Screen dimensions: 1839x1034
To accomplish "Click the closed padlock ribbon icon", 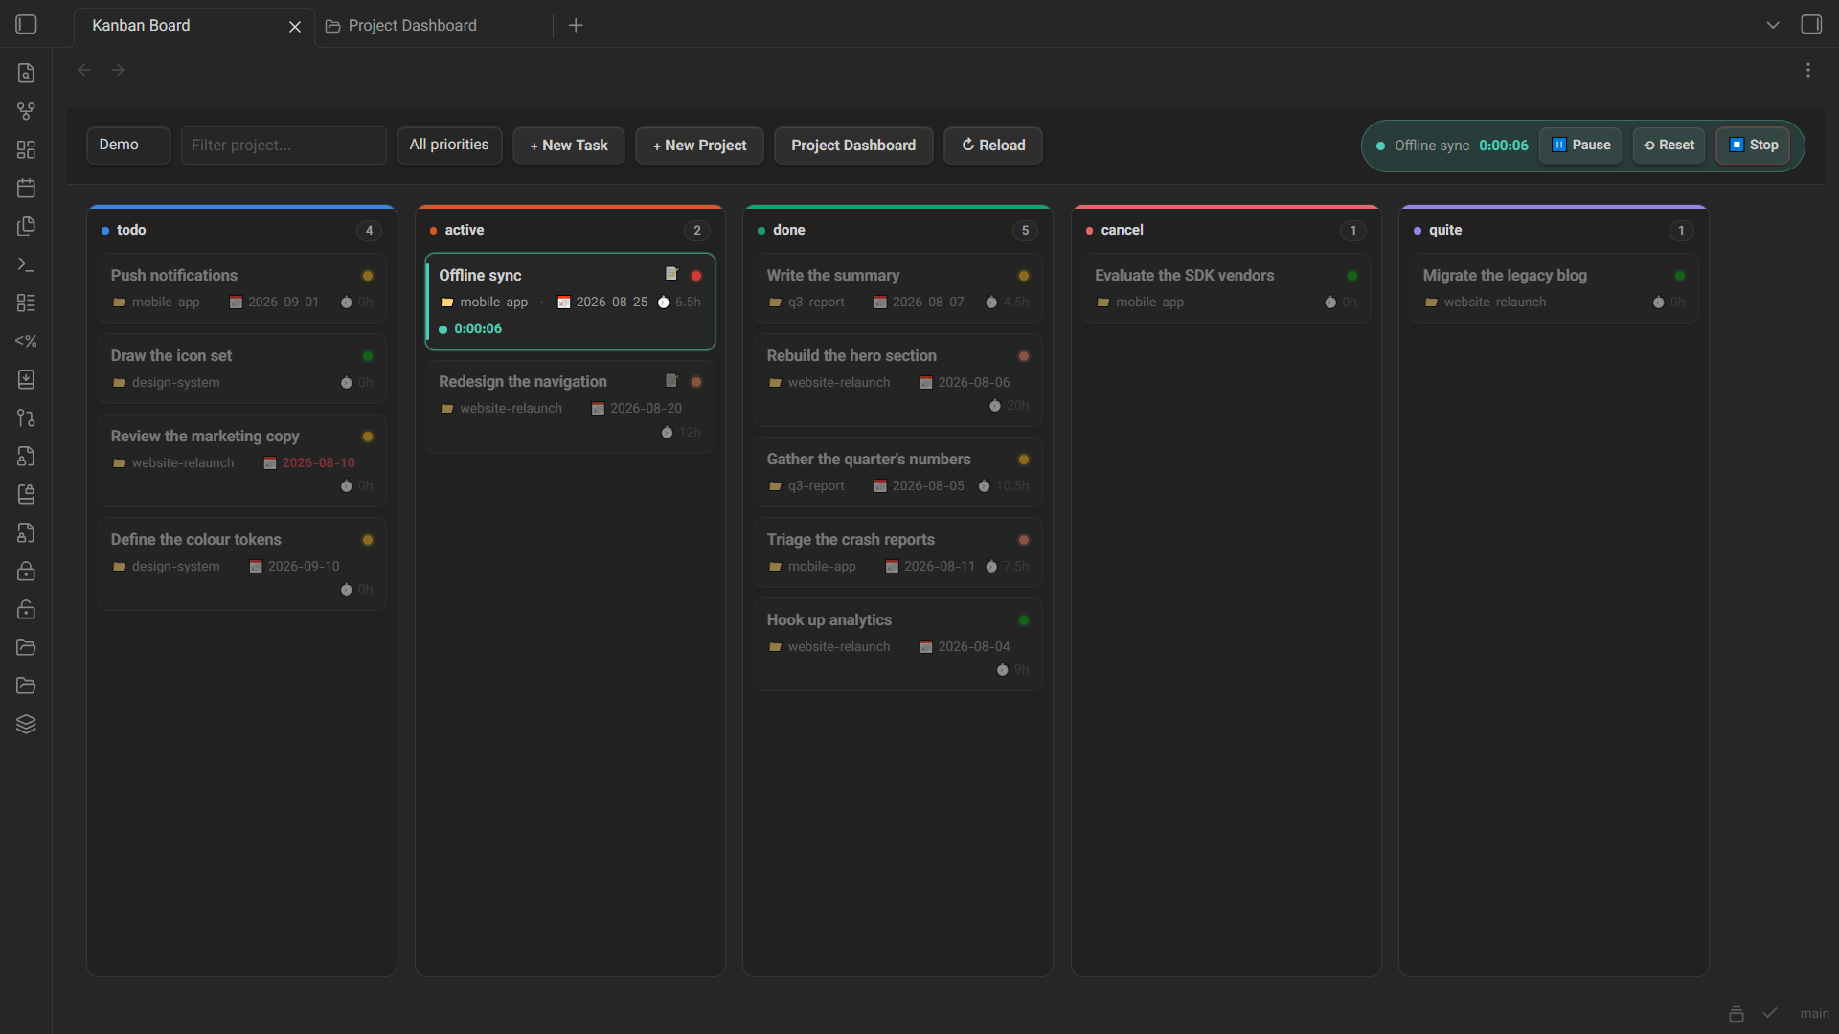I will [27, 571].
